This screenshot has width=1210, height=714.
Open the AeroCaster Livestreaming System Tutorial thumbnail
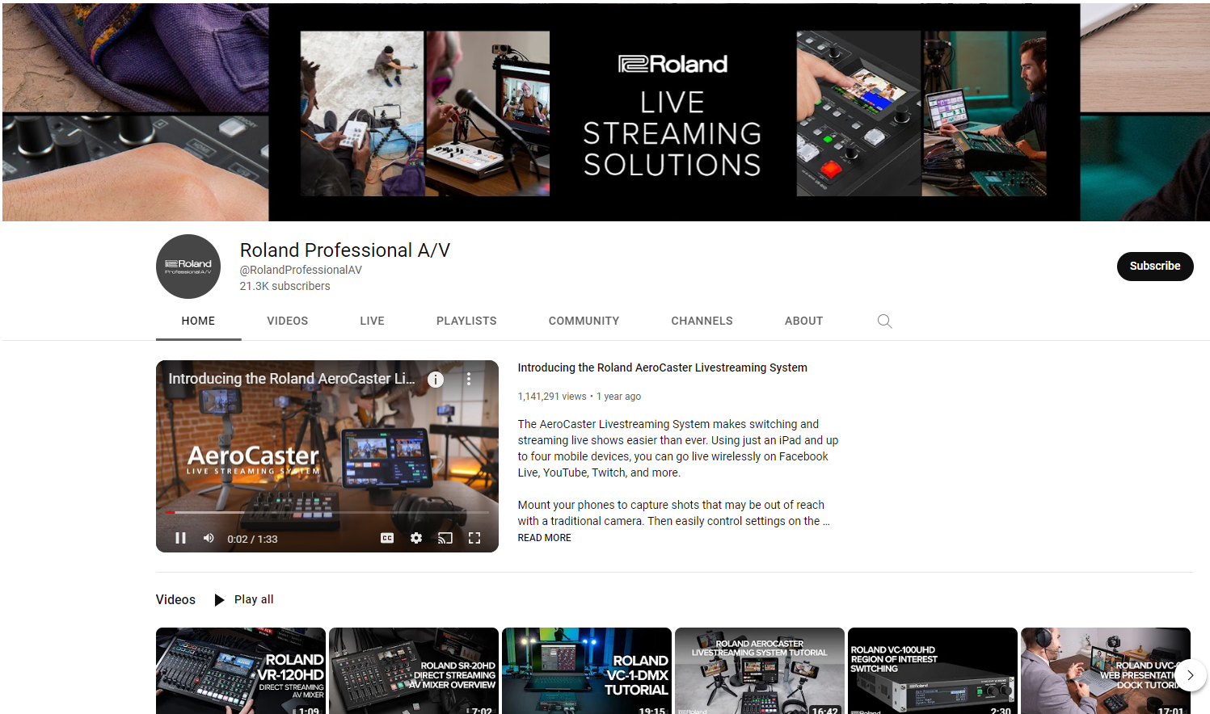tap(760, 670)
